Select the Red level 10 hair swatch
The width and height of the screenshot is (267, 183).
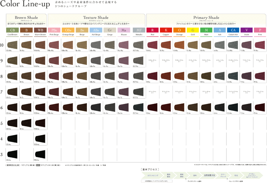[x=152, y=45]
